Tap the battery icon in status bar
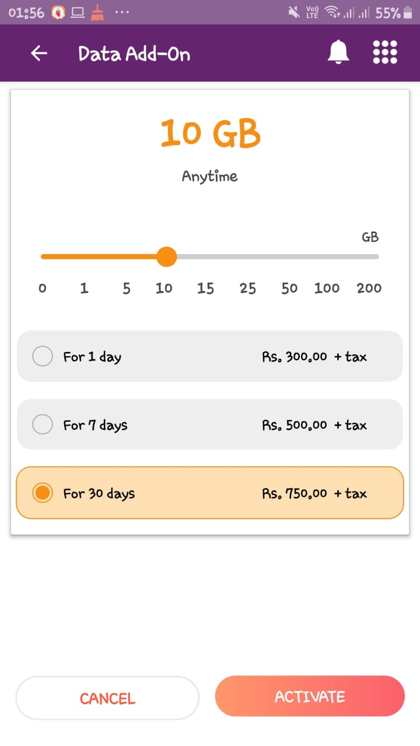This screenshot has height=746, width=420. click(x=407, y=12)
